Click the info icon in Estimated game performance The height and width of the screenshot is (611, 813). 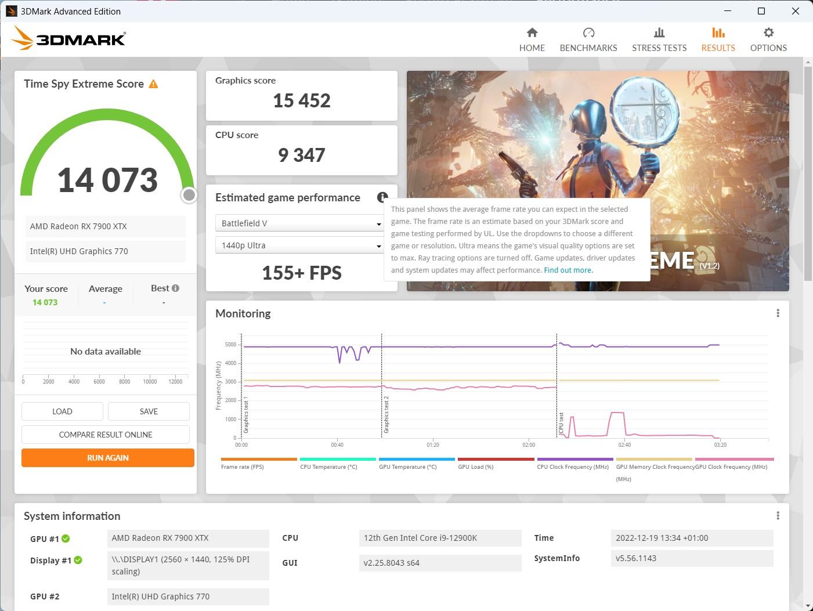click(x=382, y=197)
